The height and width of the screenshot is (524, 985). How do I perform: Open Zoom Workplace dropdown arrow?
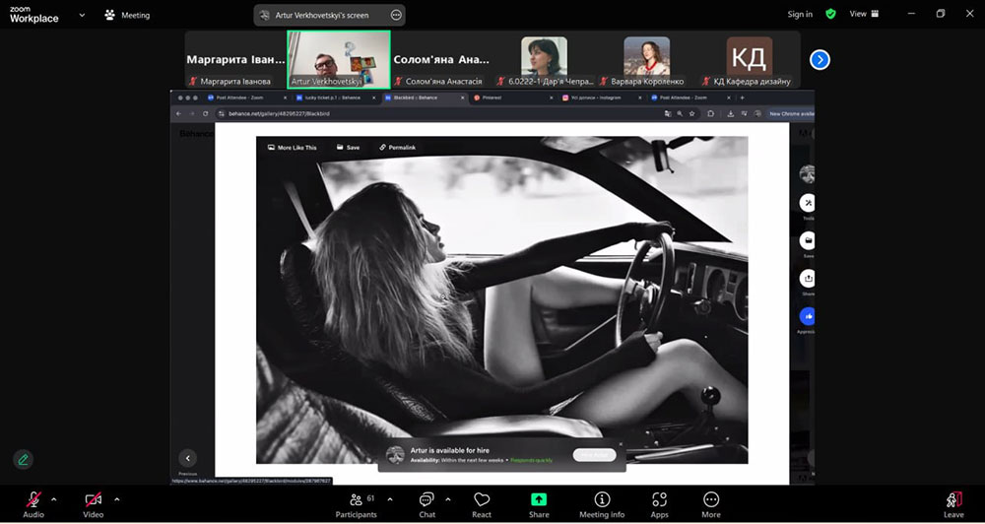[x=82, y=15]
